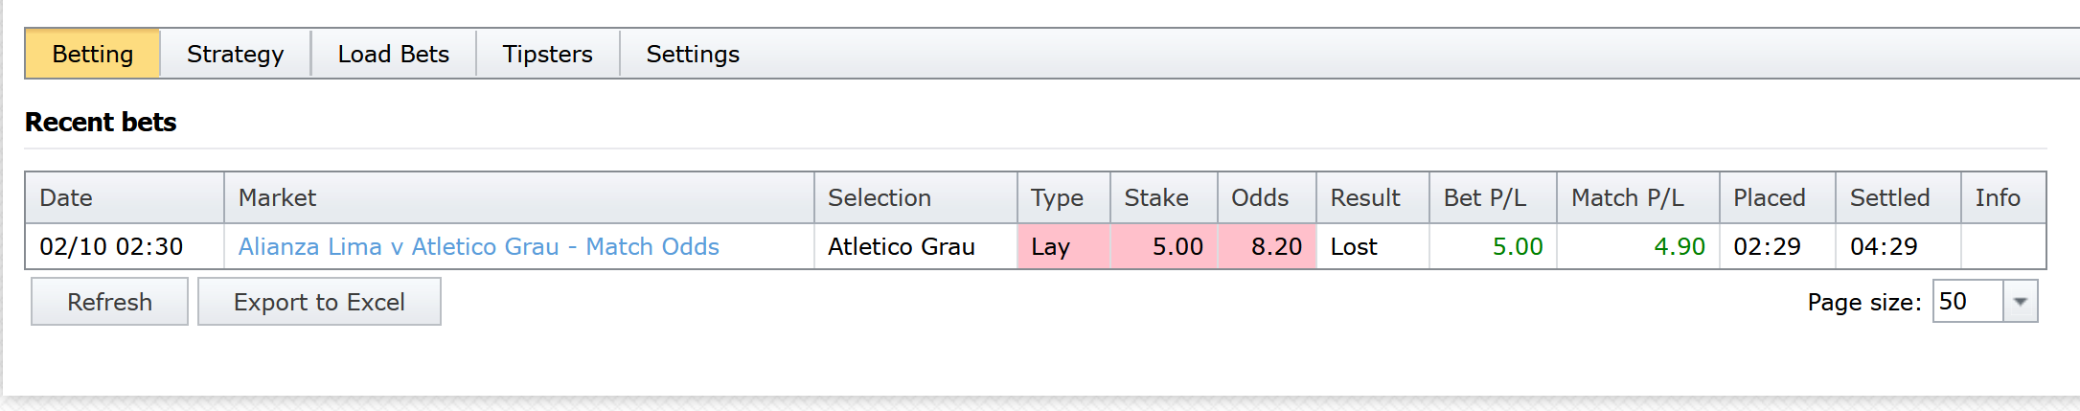
Task: Expand the Page size dropdown arrow
Action: pos(2020,302)
